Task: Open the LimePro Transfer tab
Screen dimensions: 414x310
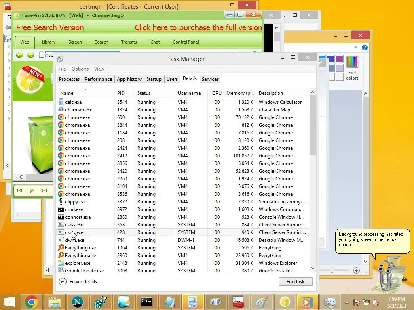Action: click(x=129, y=42)
